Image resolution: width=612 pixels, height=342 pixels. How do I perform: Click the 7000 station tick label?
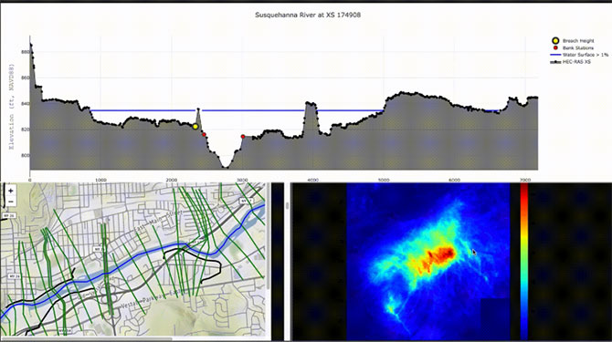[525, 180]
